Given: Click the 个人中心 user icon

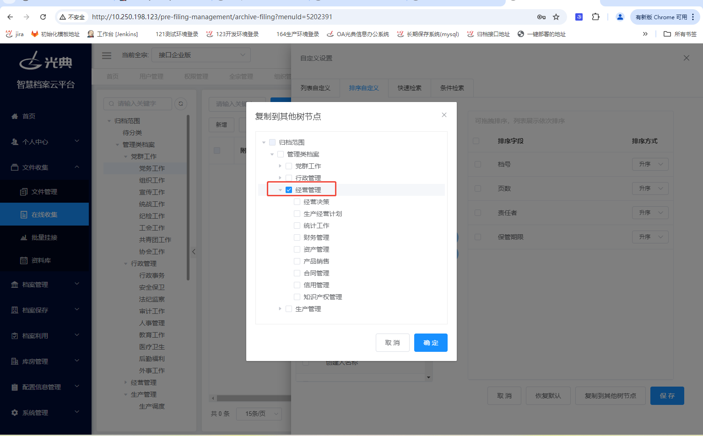Looking at the screenshot, I should coord(15,142).
